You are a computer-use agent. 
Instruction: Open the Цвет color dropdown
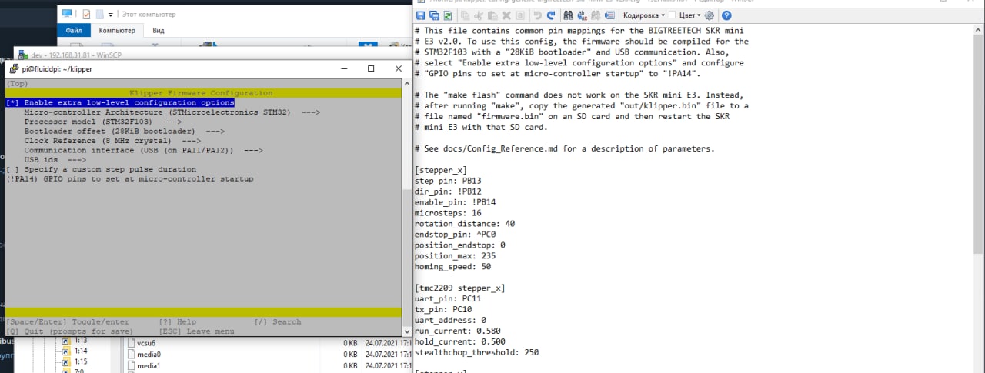[689, 15]
